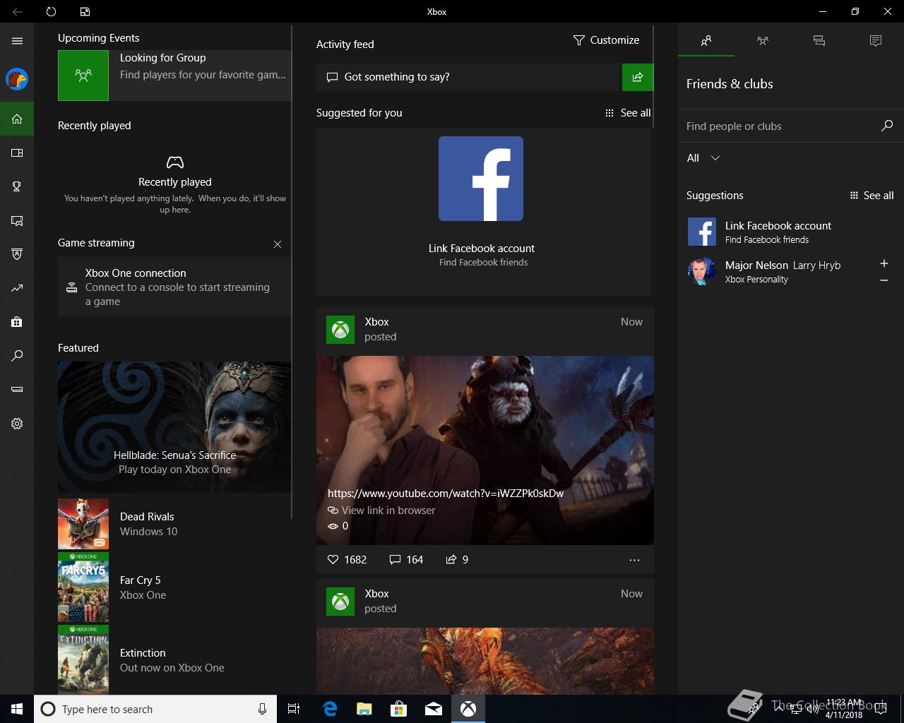Open Achievements trophy icon

pyautogui.click(x=17, y=186)
